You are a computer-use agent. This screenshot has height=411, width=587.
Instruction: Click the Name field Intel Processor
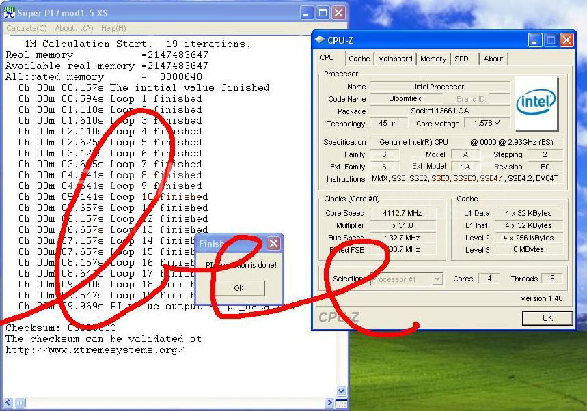point(440,87)
